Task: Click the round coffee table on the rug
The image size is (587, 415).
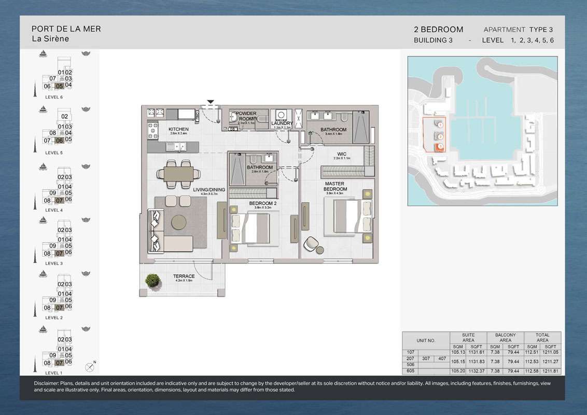Action: [179, 222]
